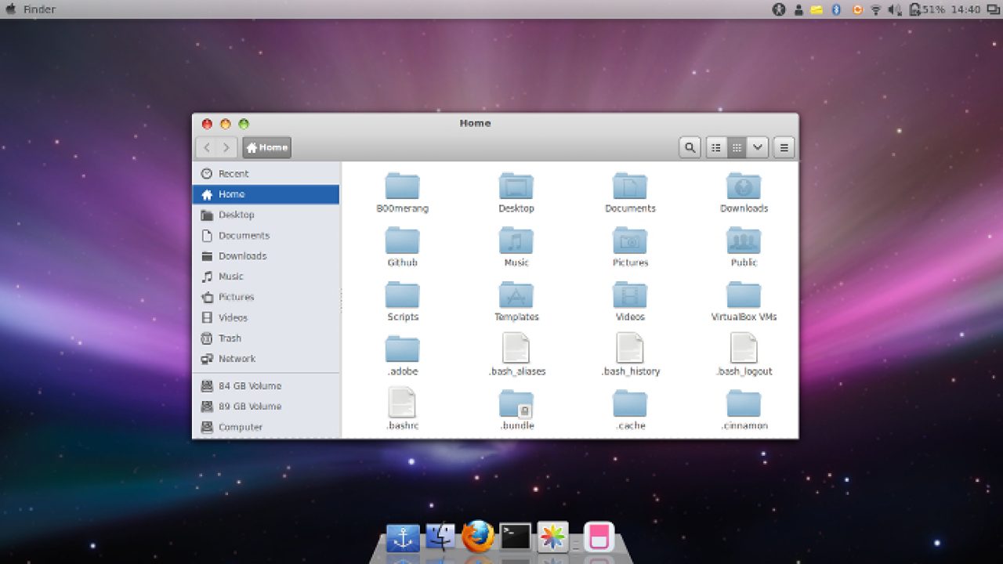Click the battery 51% indicator
This screenshot has height=564, width=1003.
point(927,9)
